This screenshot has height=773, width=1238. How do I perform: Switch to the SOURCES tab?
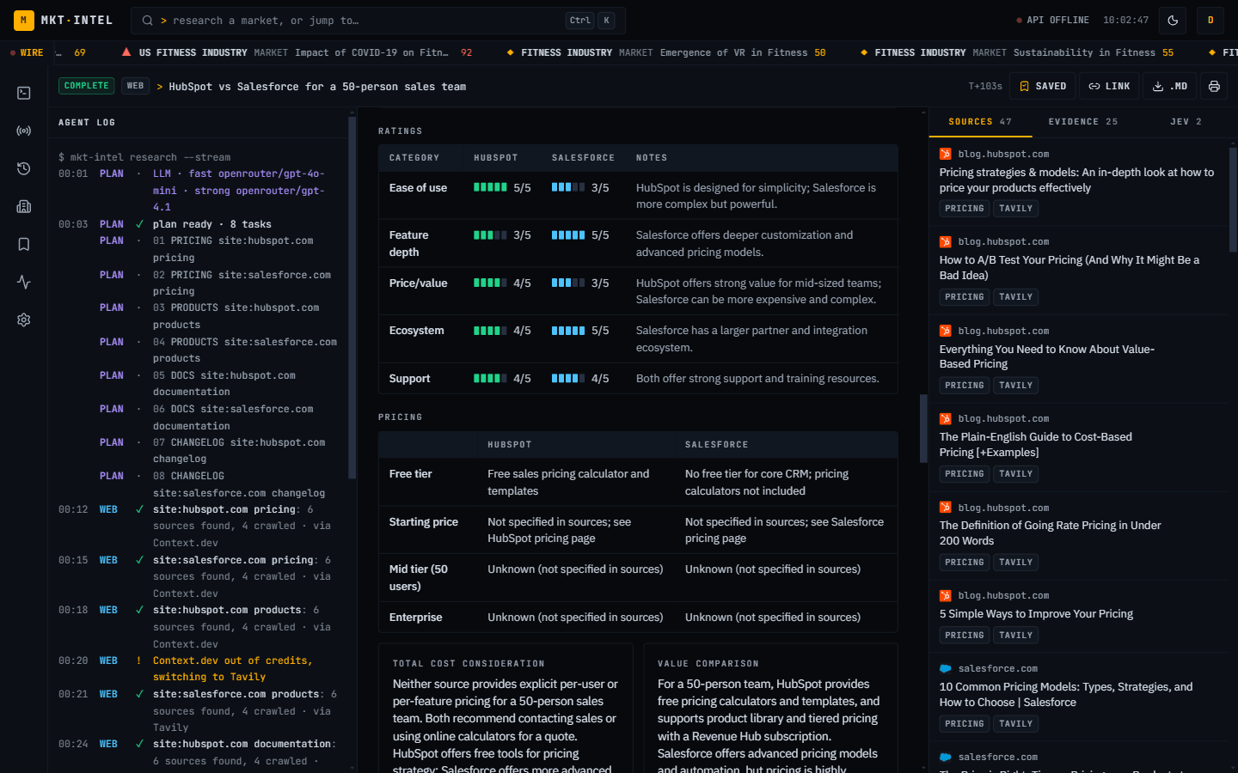pyautogui.click(x=980, y=122)
